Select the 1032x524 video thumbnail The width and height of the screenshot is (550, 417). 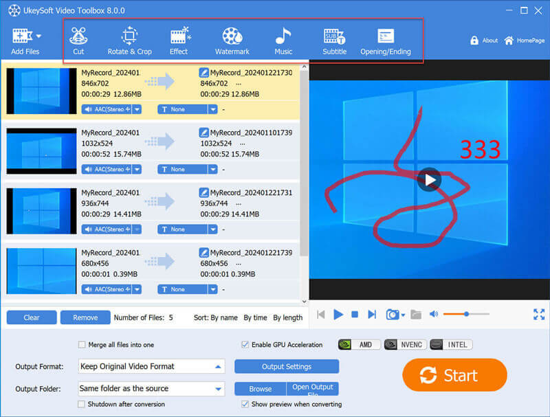[x=41, y=151]
